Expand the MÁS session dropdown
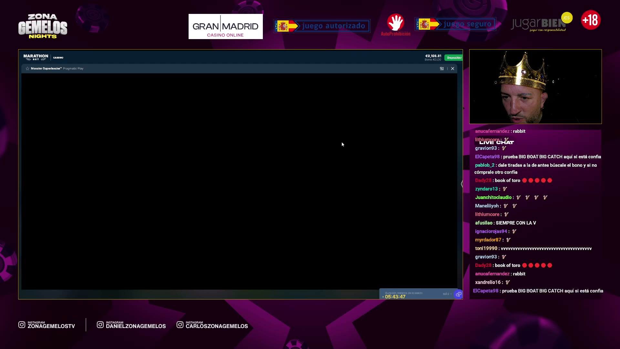Viewport: 620px width, 349px height. click(447, 294)
